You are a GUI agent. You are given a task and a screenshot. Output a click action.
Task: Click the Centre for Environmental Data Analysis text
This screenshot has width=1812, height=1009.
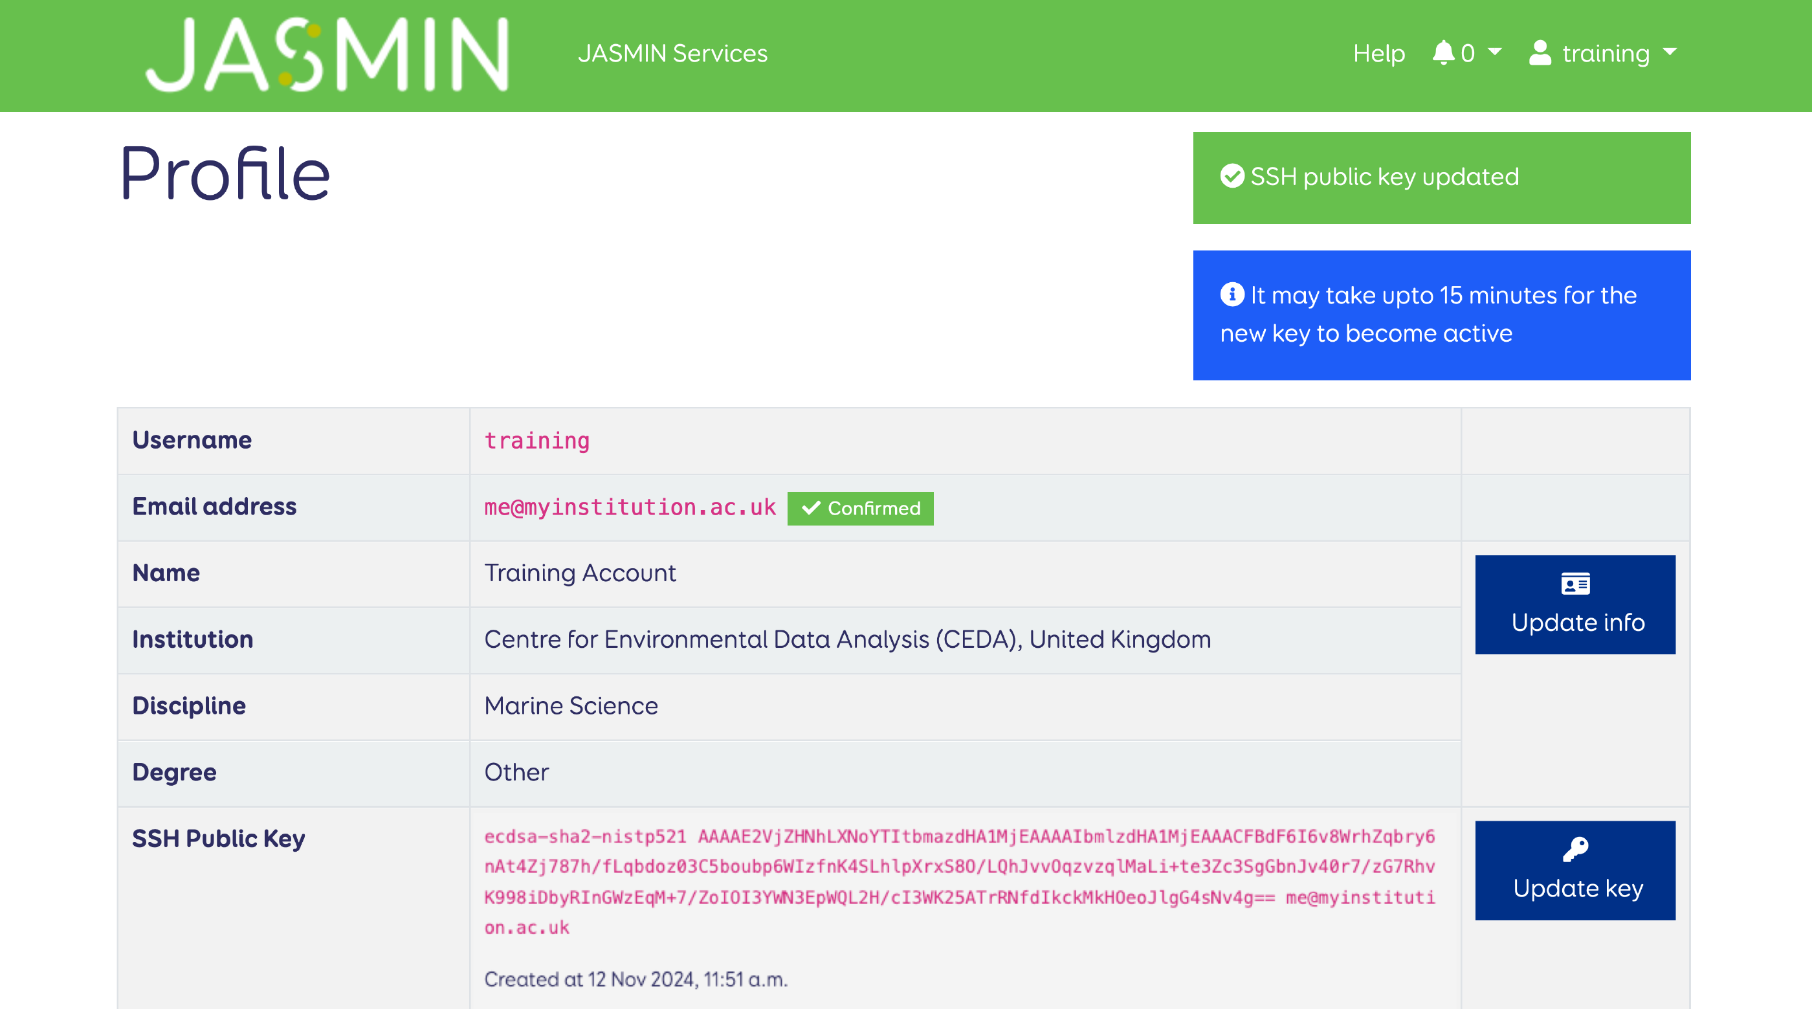pyautogui.click(x=848, y=639)
